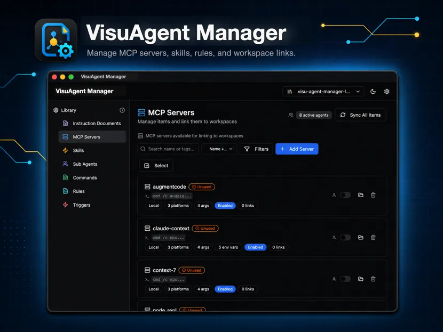Focus the Search name or tags field
Image resolution: width=443 pixels, height=332 pixels.
coord(168,149)
